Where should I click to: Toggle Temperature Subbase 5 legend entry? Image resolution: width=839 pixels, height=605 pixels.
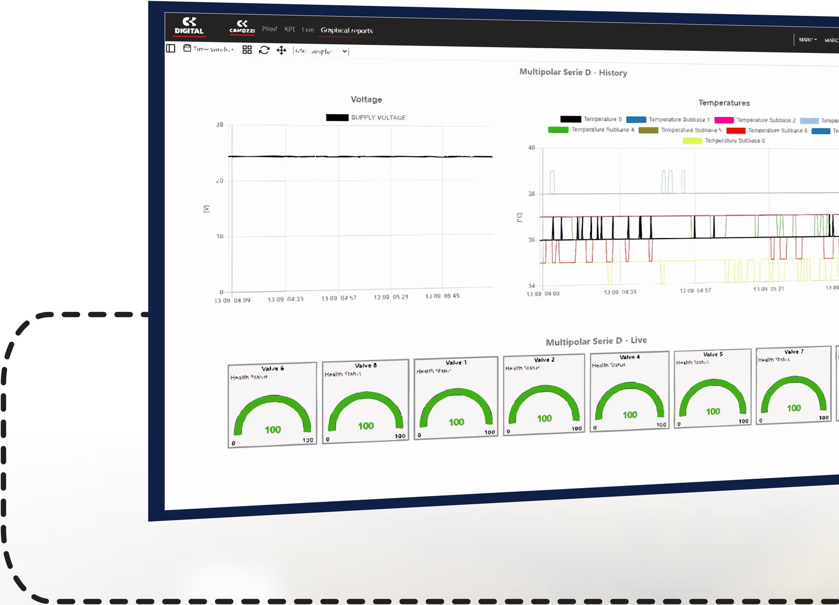680,130
